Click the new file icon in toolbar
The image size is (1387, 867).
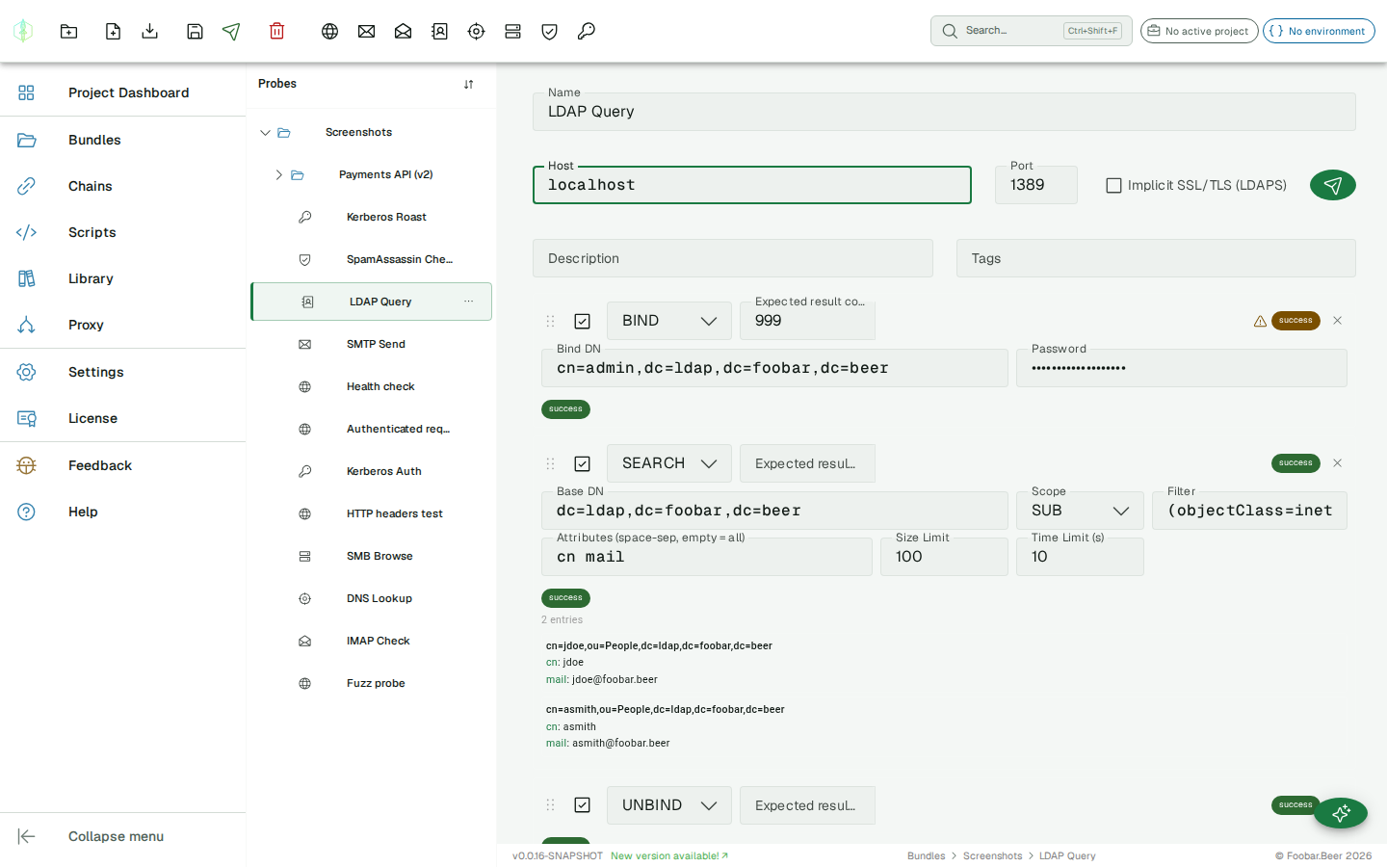point(113,31)
